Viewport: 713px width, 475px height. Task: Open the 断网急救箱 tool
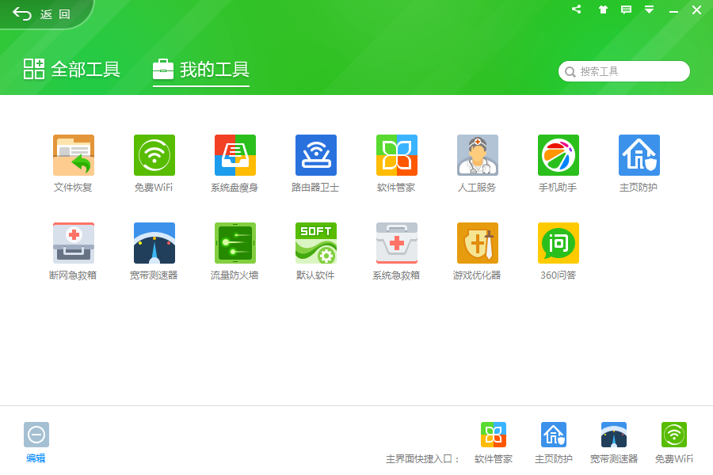[x=73, y=243]
